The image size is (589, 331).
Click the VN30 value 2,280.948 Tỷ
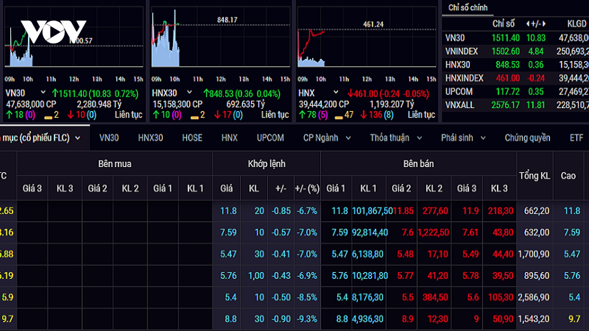pos(99,104)
